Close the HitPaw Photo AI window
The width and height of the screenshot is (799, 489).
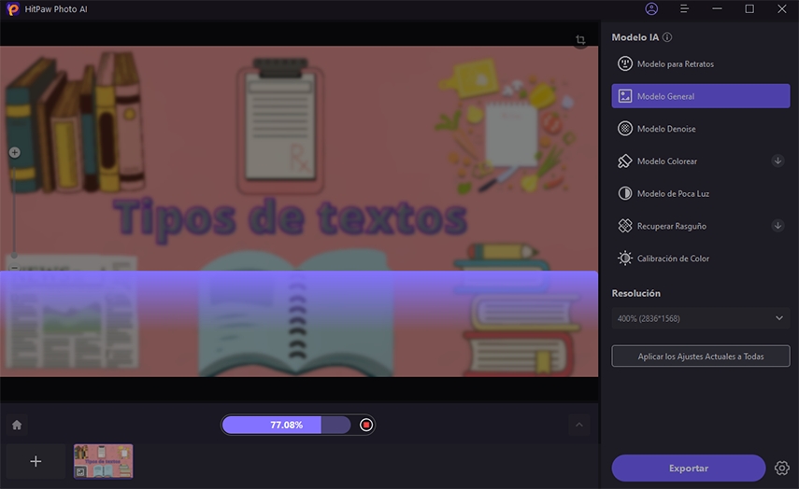(781, 9)
